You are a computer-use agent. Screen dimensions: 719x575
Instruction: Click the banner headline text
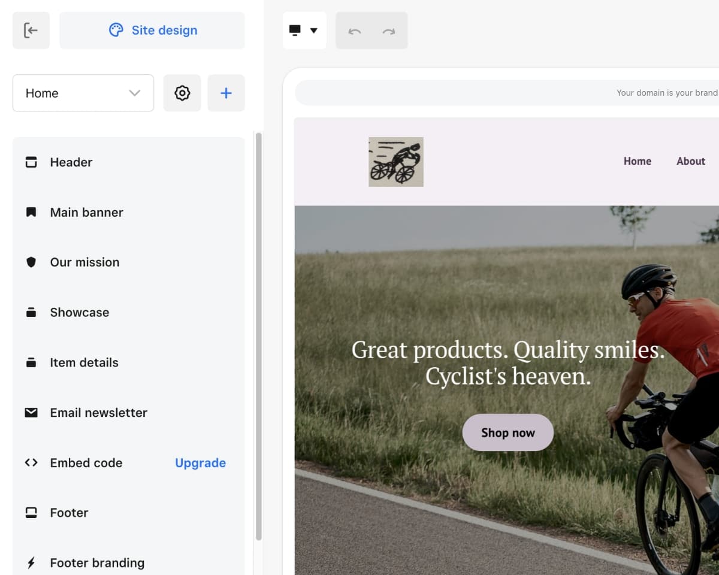508,363
